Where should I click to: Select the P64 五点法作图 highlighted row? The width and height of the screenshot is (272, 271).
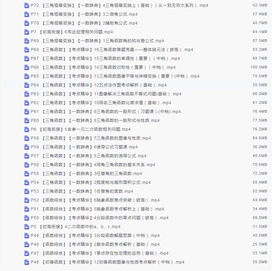coord(136,85)
